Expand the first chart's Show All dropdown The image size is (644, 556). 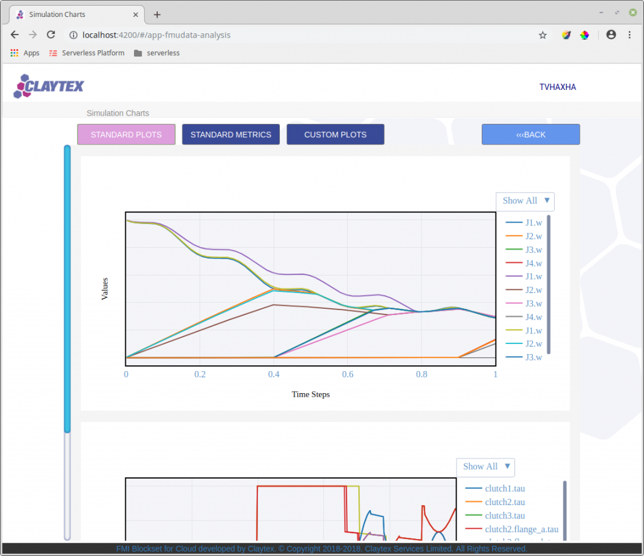(x=525, y=201)
